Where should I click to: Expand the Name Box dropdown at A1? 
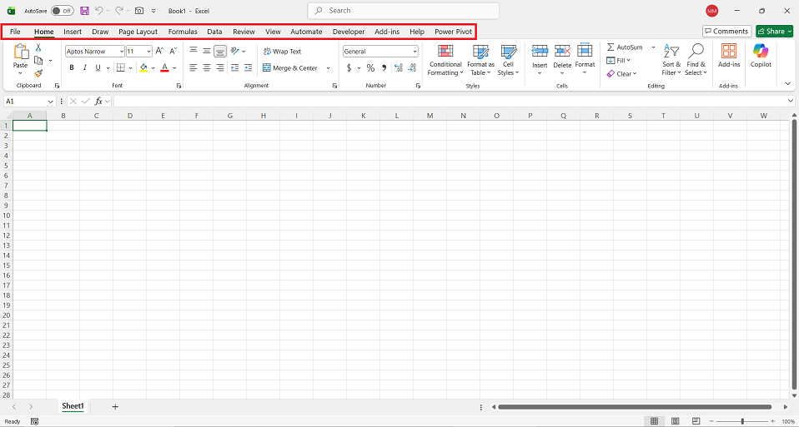50,102
